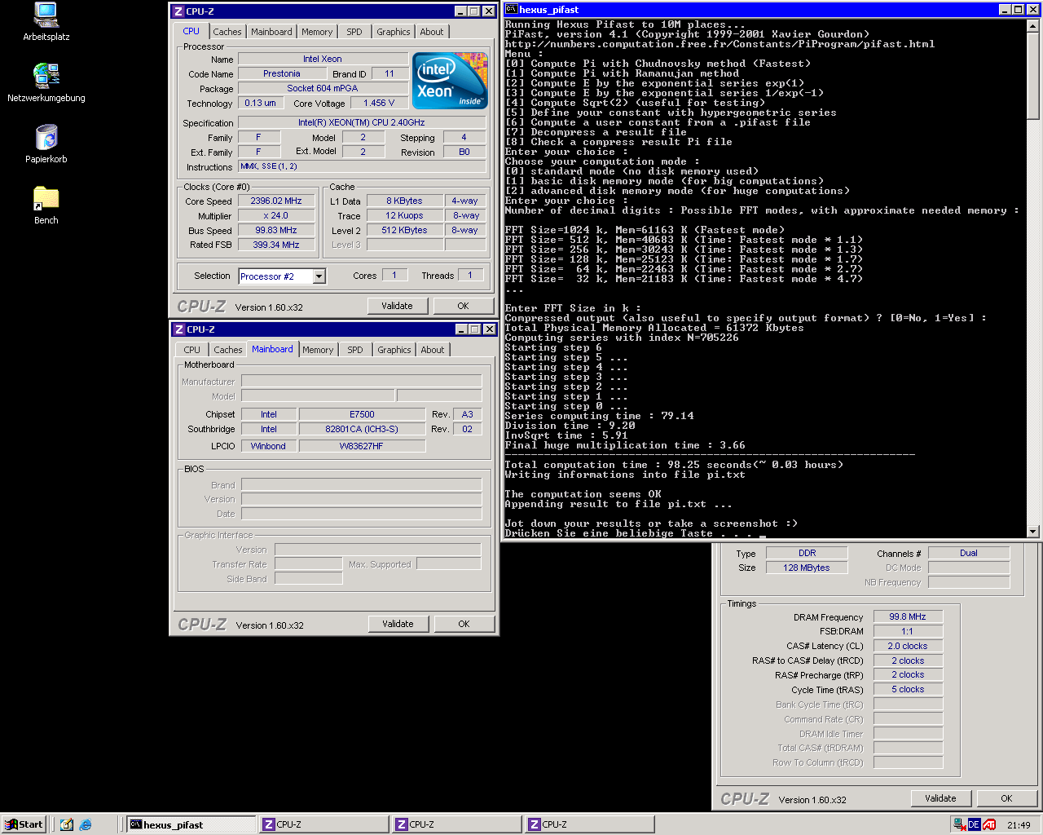Screen dimensions: 1043x835
Task: Click the Start button on the taskbar
Action: pos(24,824)
